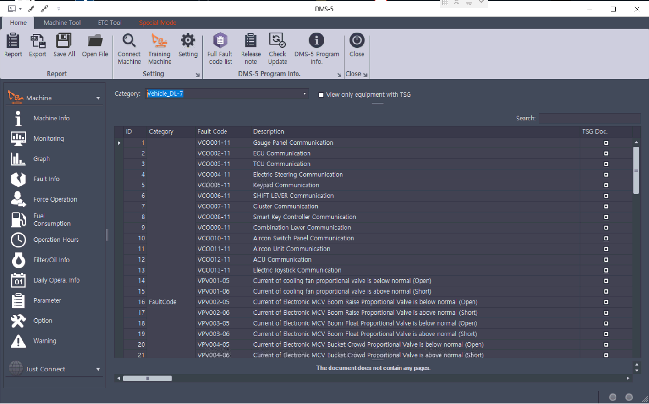This screenshot has width=649, height=404.
Task: Open Filter/Oil Info in sidebar
Action: (51, 260)
